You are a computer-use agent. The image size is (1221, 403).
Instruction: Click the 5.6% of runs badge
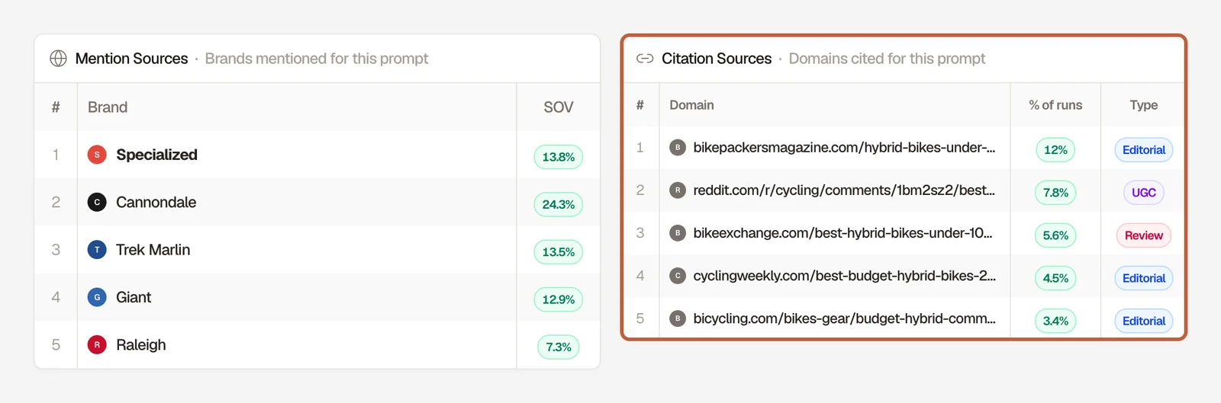coord(1055,235)
